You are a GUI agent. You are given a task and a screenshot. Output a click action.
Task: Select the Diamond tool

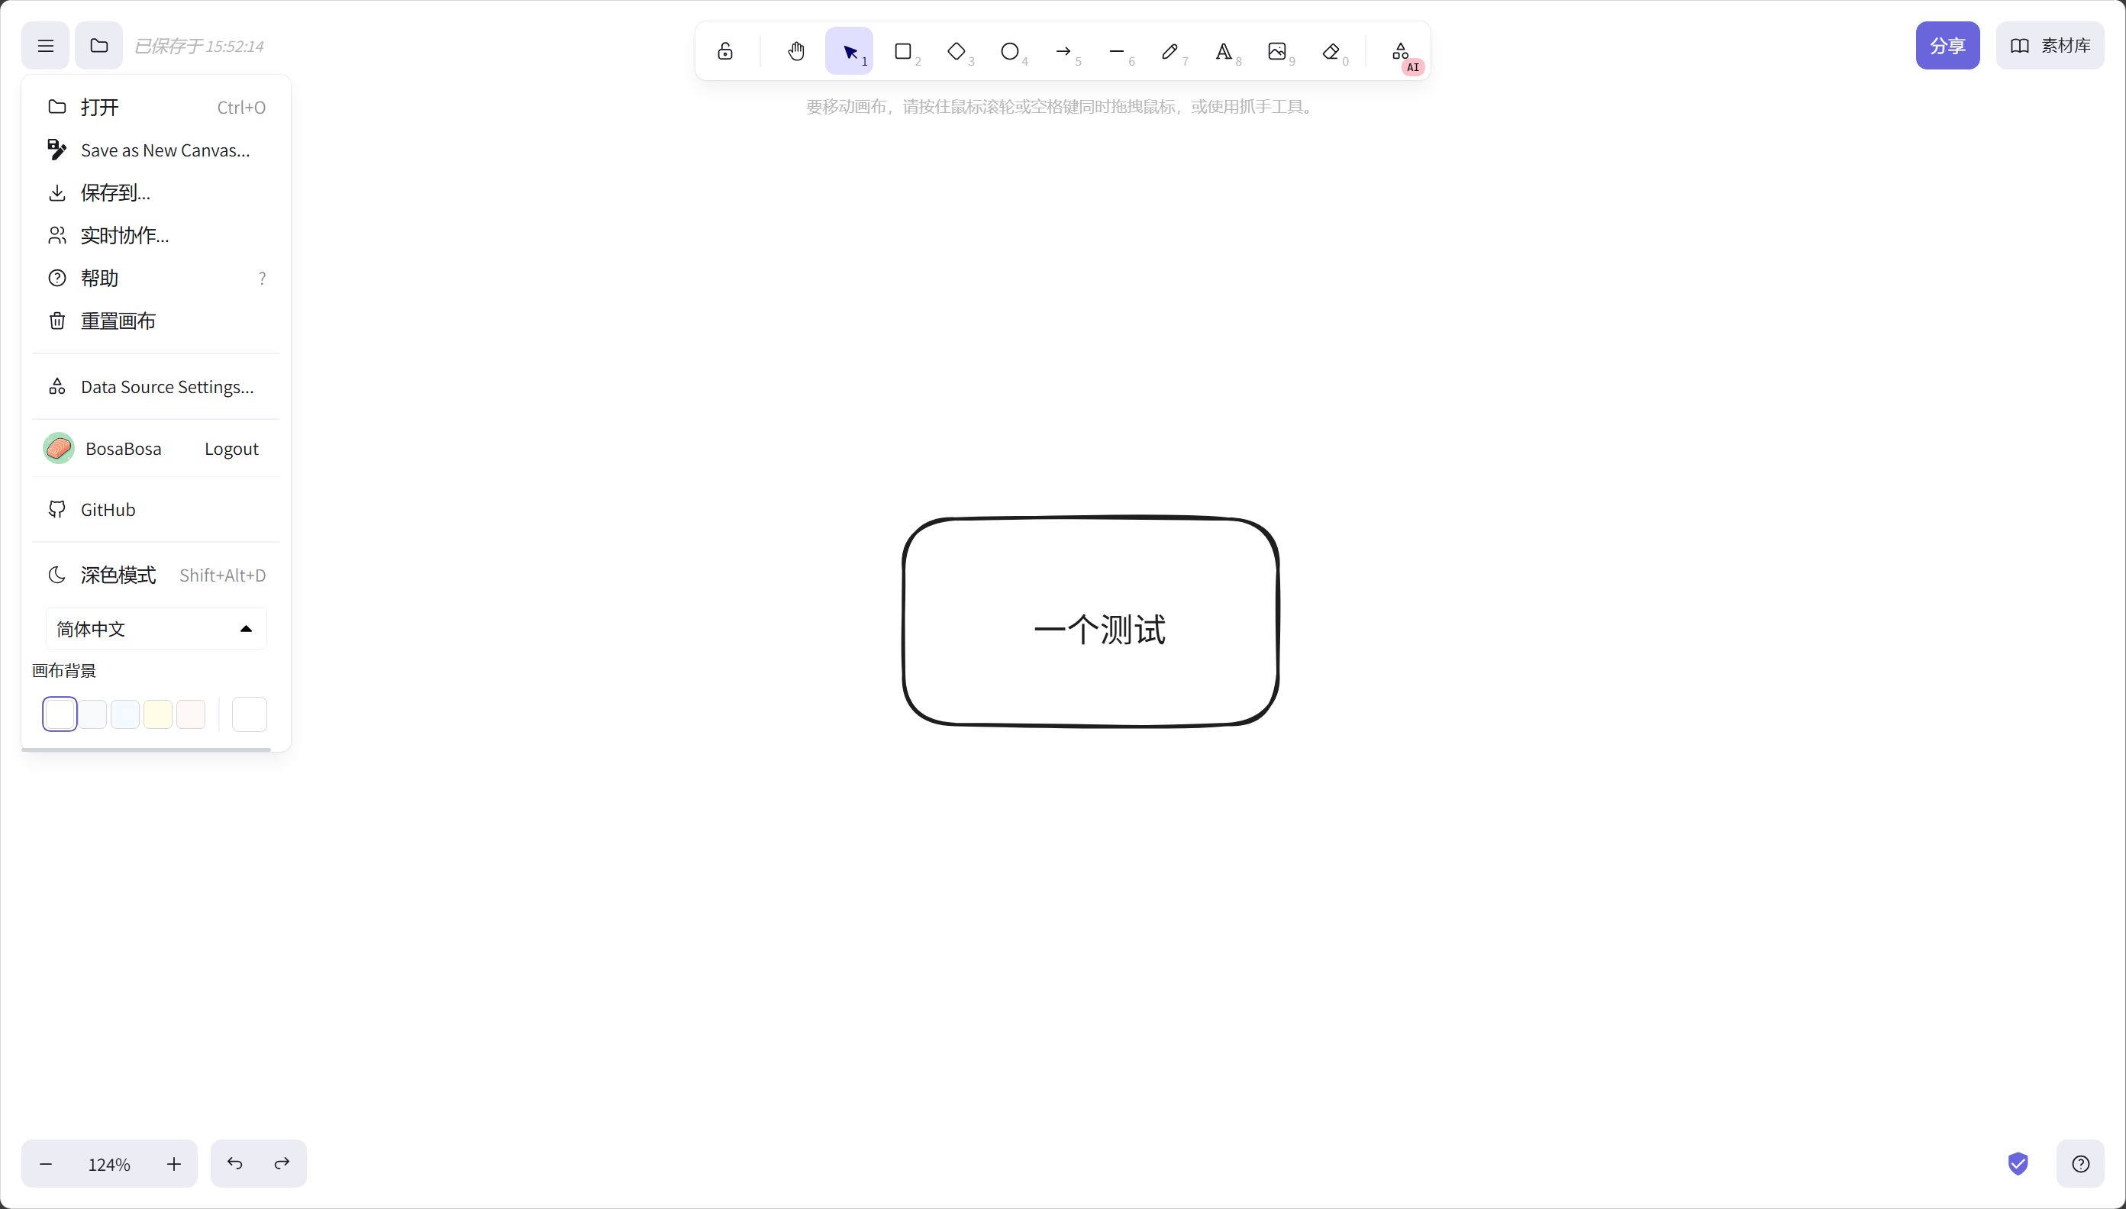[956, 51]
